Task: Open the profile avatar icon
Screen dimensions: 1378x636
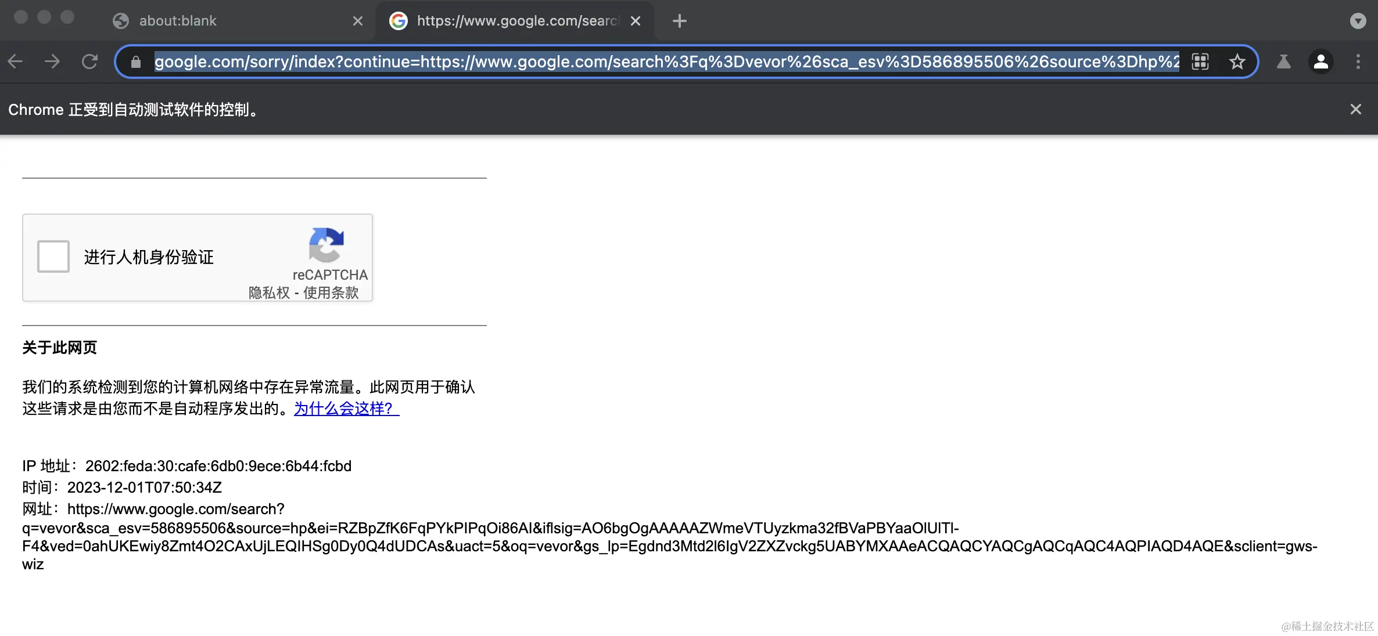Action: (x=1321, y=62)
